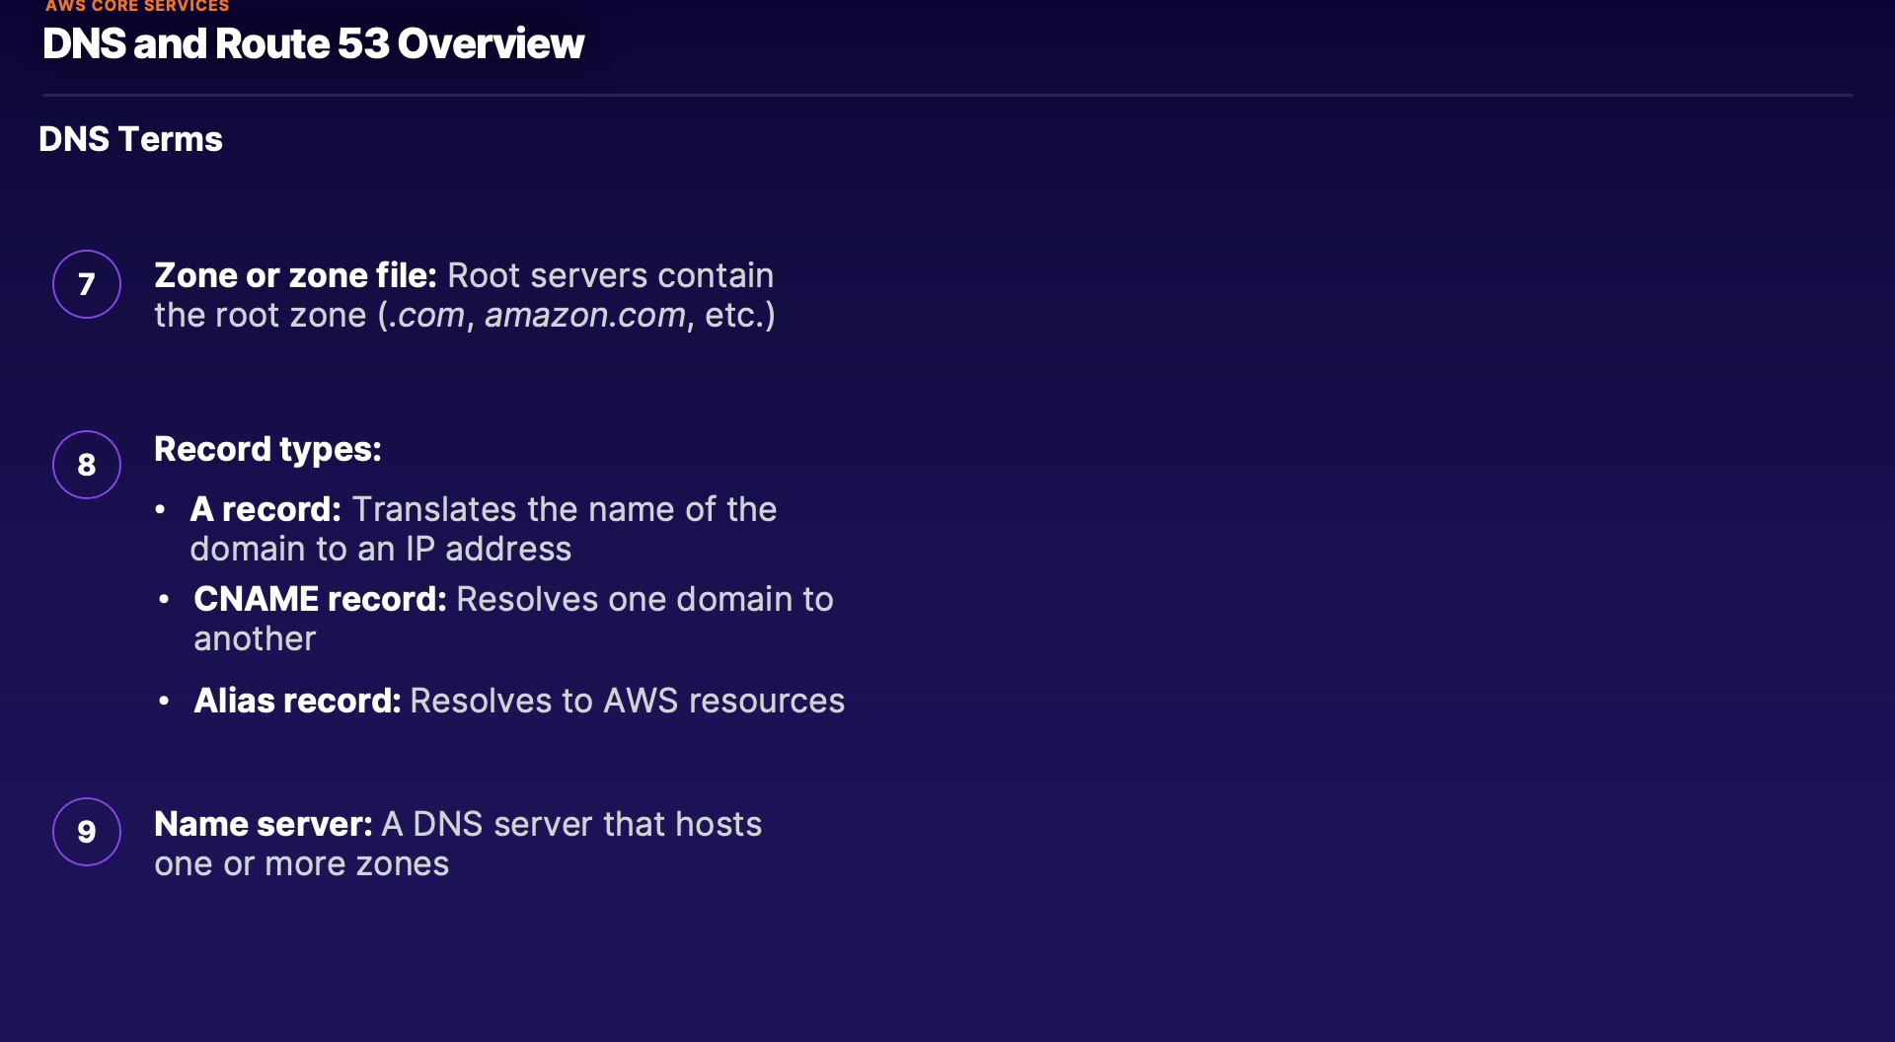Click the bullet beside A record
This screenshot has width=1895, height=1042.
pos(161,510)
